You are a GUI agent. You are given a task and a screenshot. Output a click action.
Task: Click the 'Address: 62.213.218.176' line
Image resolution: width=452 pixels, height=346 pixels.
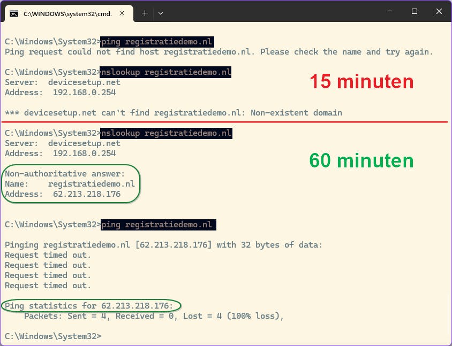(63, 194)
